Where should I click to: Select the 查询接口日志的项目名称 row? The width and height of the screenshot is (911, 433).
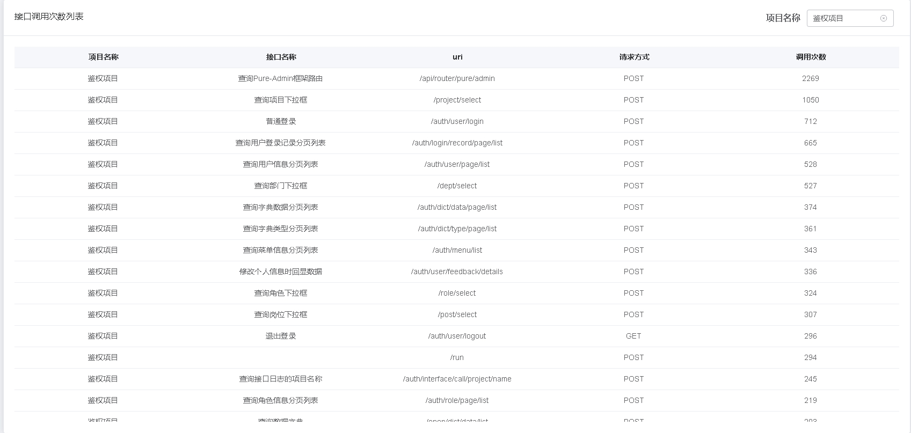[280, 379]
